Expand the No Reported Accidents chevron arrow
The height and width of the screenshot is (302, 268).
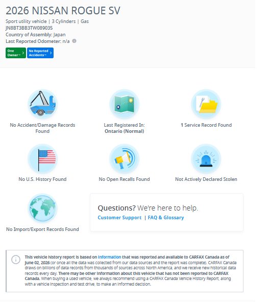pyautogui.click(x=51, y=53)
